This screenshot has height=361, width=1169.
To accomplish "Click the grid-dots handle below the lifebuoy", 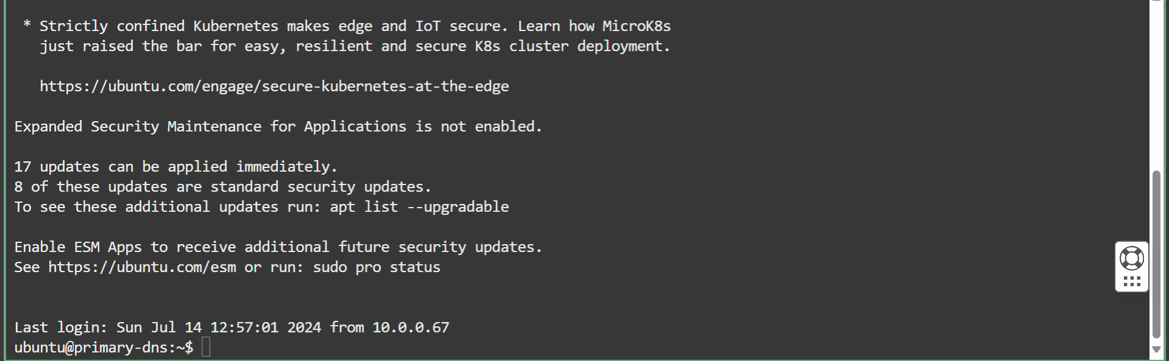I will tap(1131, 282).
